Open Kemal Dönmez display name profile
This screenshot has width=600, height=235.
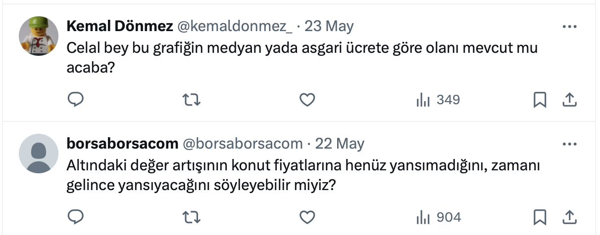point(119,26)
